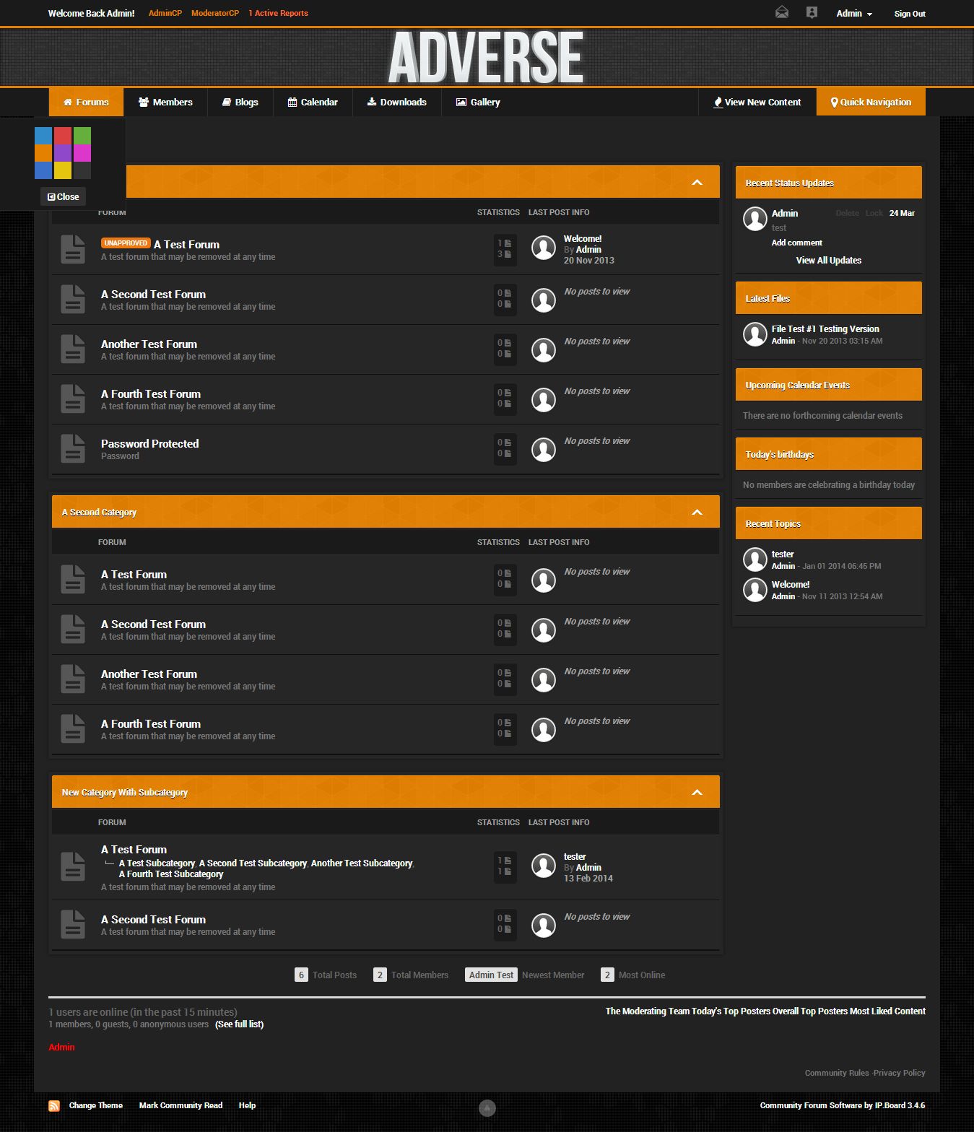
Task: Open the messenger envelope icon
Action: [x=781, y=12]
